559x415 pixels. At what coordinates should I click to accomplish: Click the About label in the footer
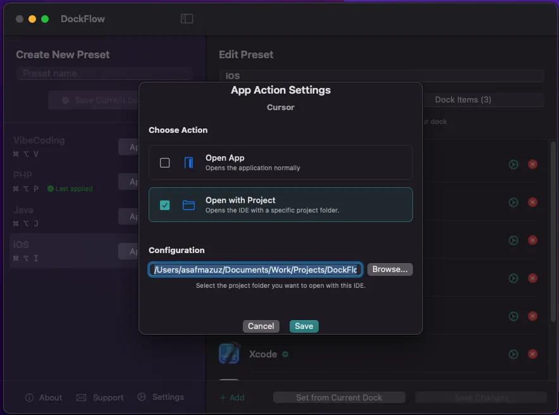(x=51, y=397)
